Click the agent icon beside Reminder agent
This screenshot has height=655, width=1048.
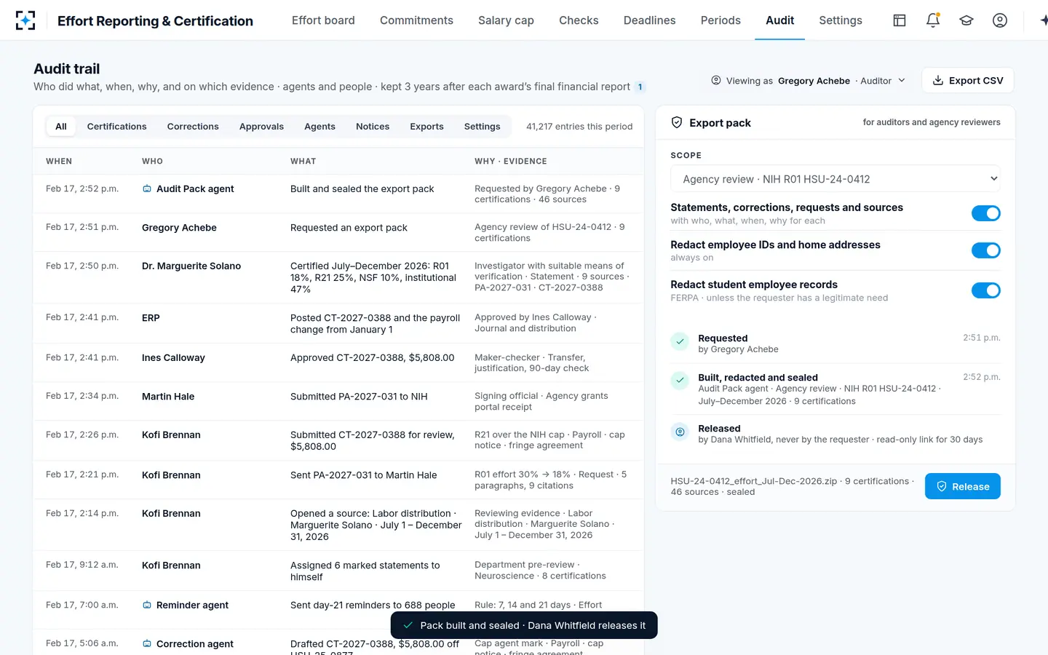coord(147,606)
